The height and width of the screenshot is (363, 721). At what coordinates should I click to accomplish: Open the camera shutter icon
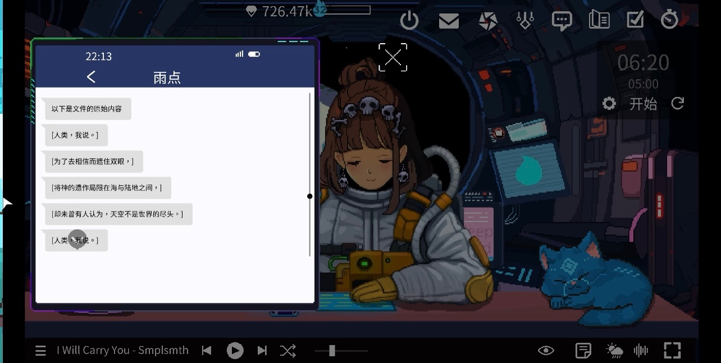tap(487, 21)
